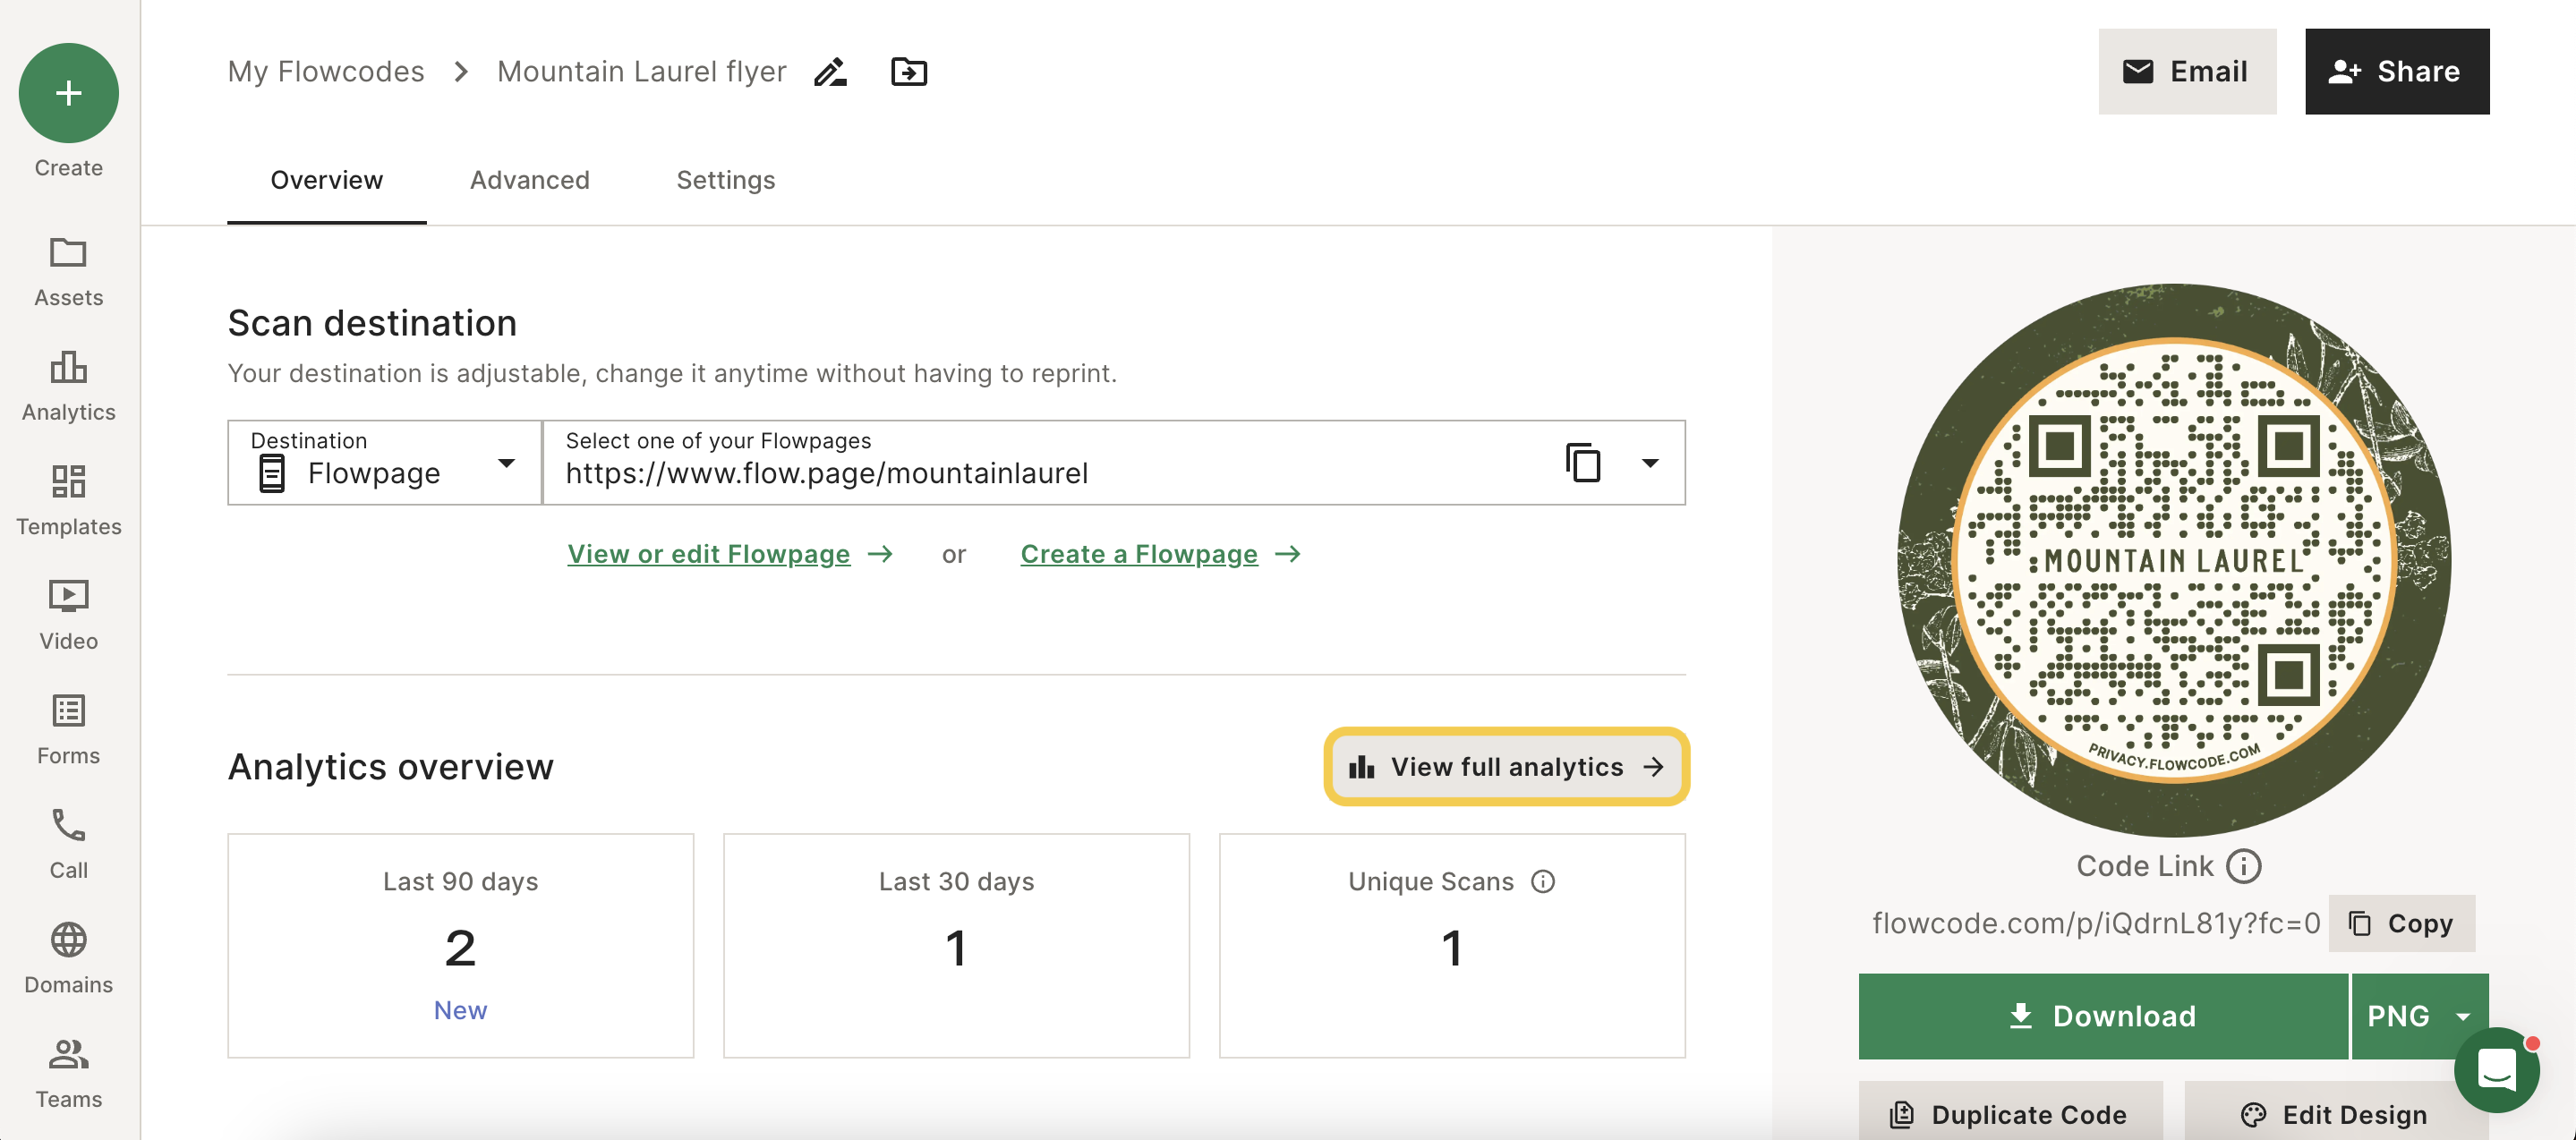The image size is (2576, 1140).
Task: Click the Mountain Laurel QR code image
Action: 2174,560
